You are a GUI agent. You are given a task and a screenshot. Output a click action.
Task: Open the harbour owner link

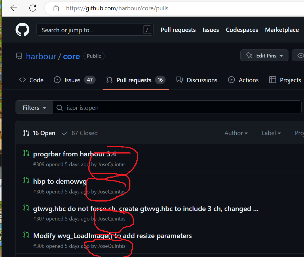pos(41,56)
